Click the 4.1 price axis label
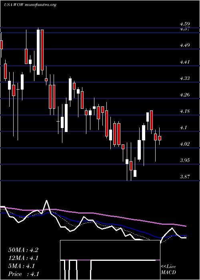 [x=183, y=128]
